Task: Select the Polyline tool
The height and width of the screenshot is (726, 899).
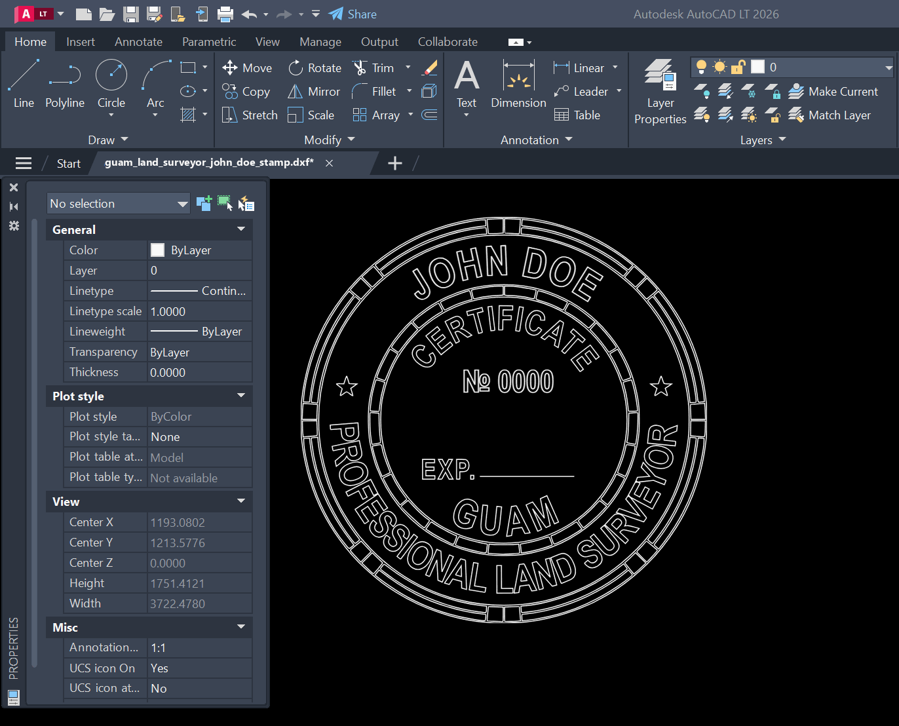Action: point(65,84)
